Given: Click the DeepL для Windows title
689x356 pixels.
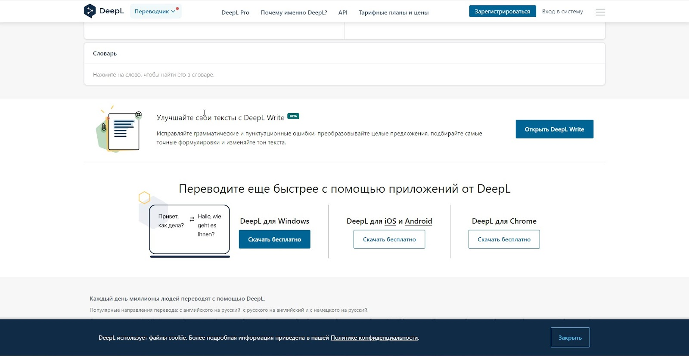Looking at the screenshot, I should 274,221.
